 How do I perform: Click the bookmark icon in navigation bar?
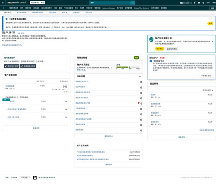click(x=3, y=8)
